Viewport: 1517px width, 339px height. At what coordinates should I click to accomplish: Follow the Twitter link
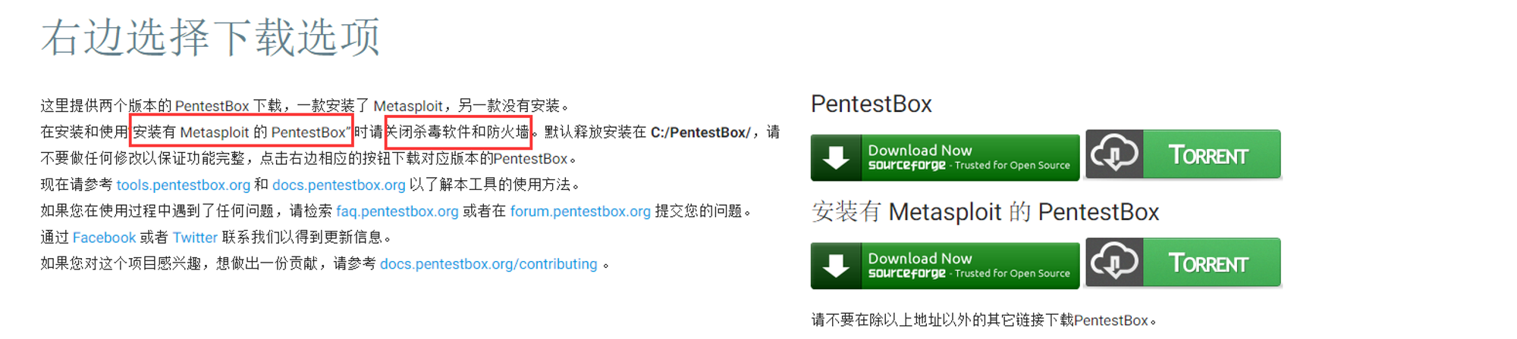click(x=195, y=238)
